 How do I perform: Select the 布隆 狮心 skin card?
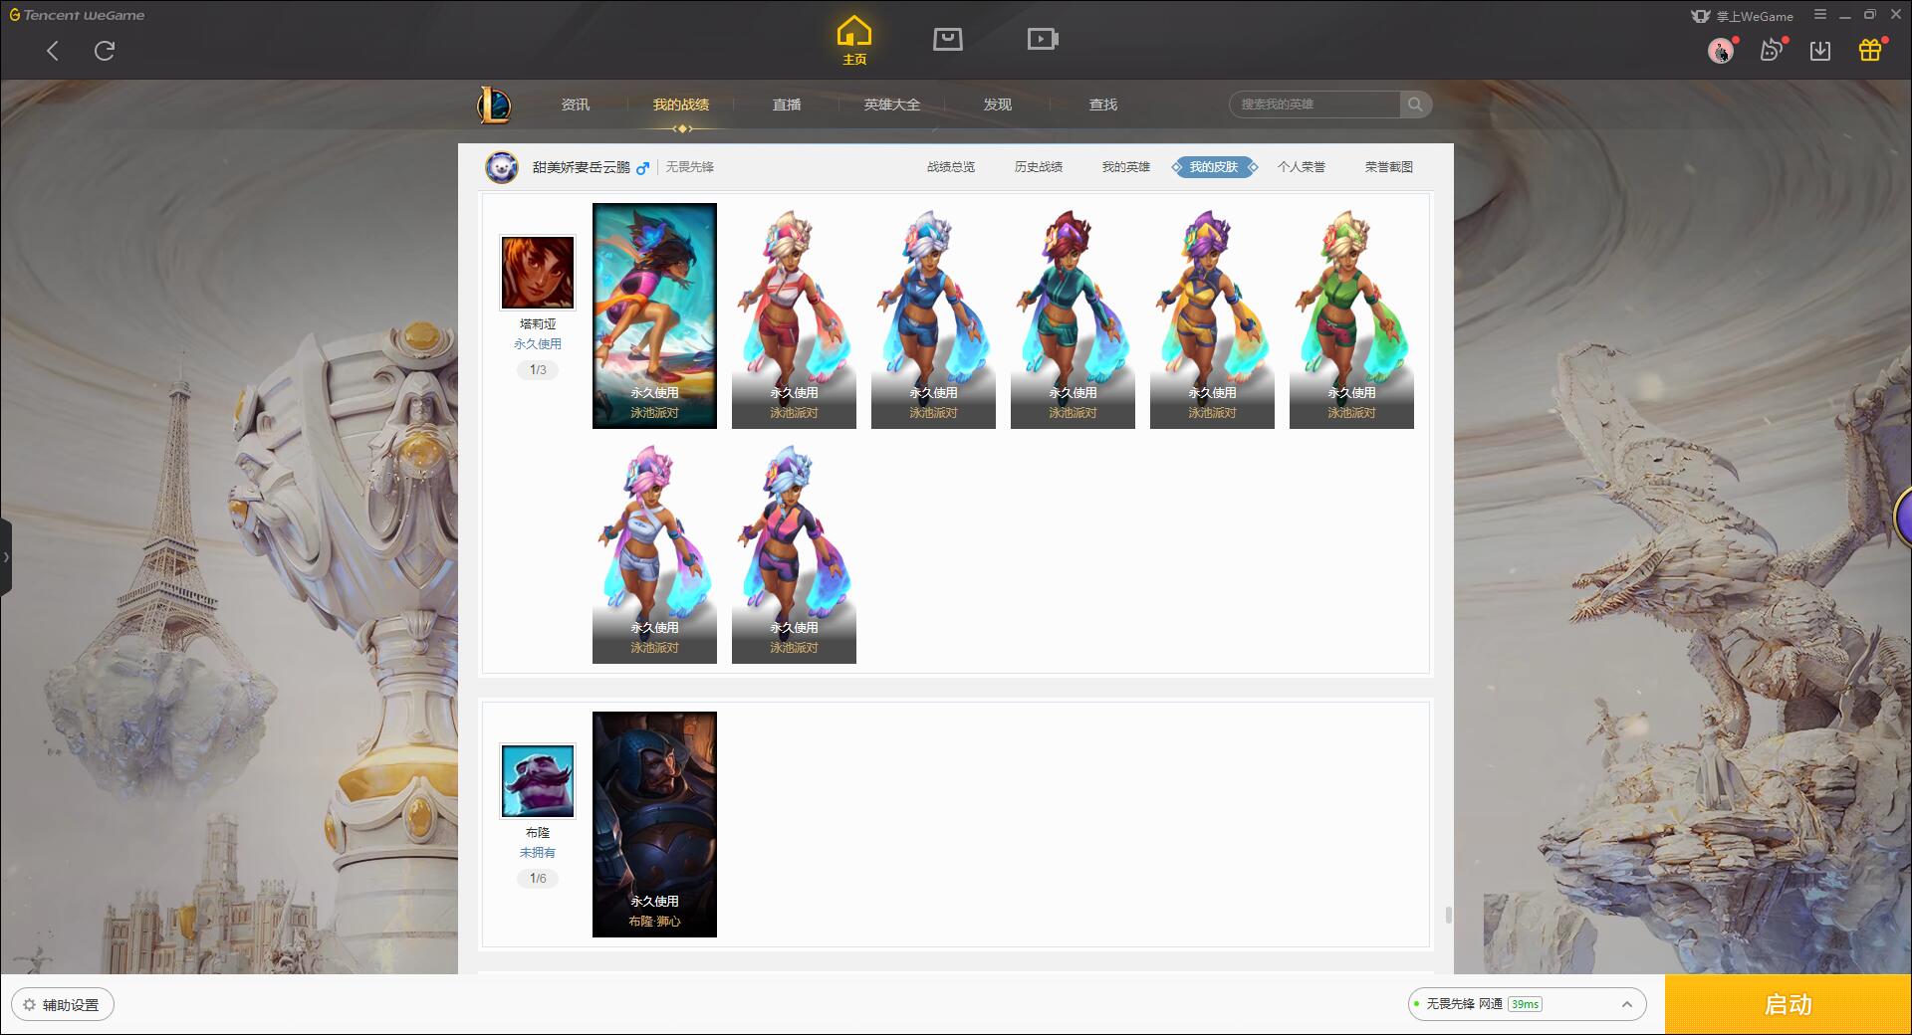coord(654,824)
